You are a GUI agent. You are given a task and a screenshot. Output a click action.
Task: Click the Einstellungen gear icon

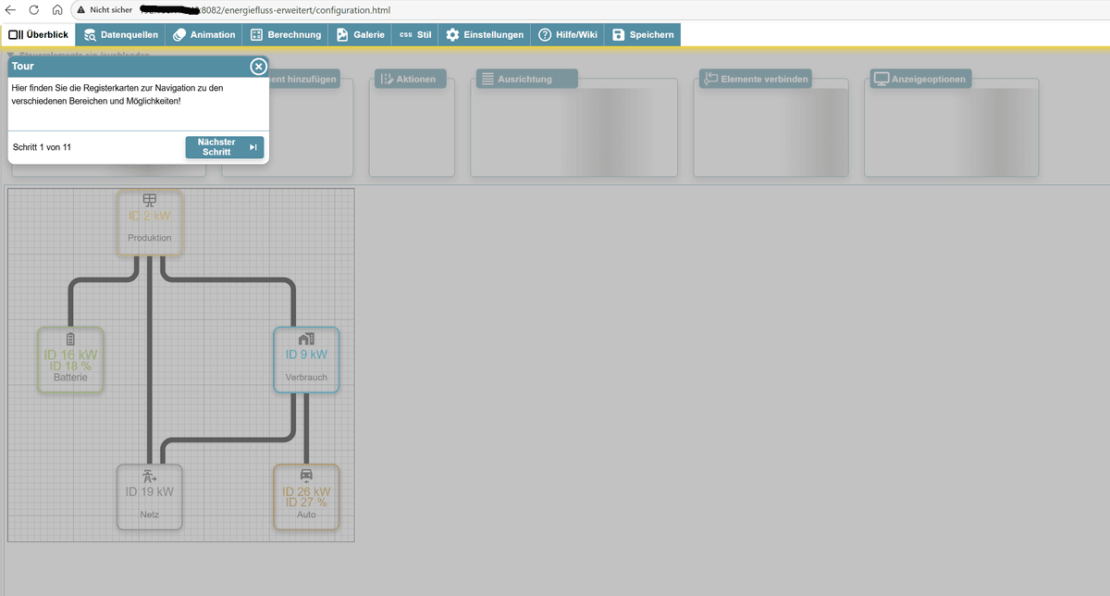(x=452, y=34)
